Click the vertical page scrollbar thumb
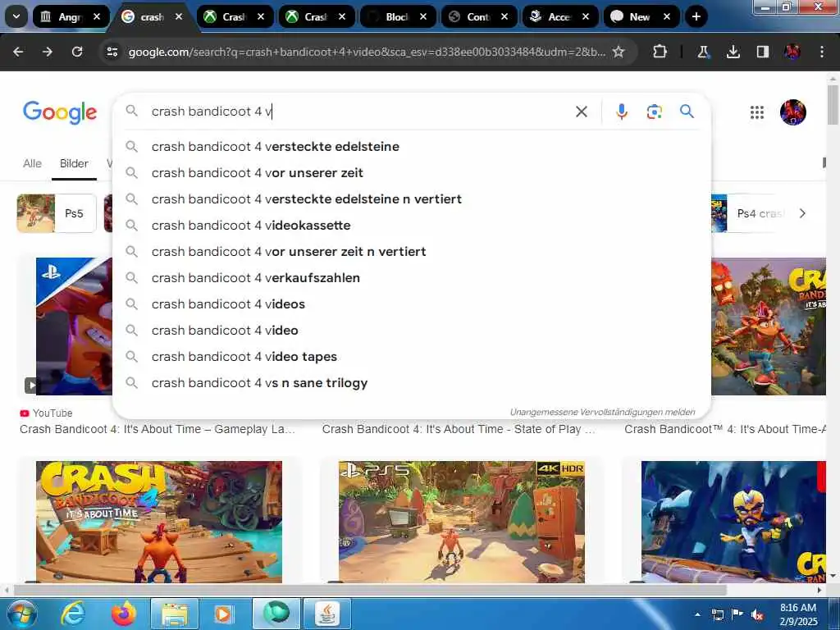 tap(833, 104)
